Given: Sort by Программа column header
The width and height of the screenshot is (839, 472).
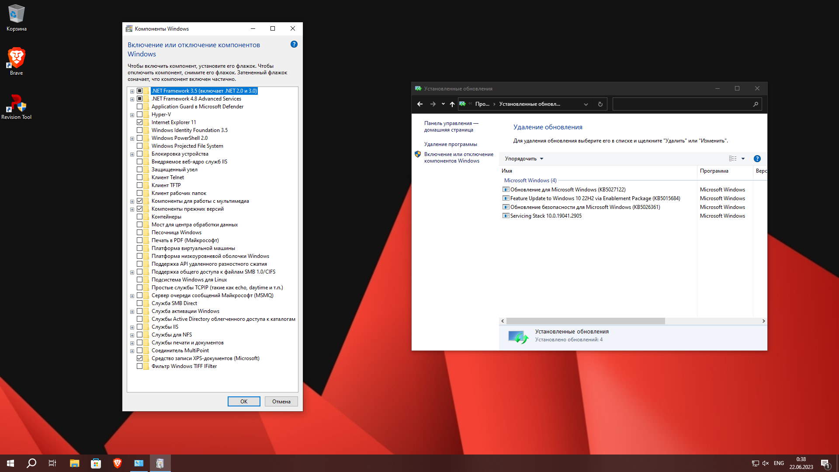Looking at the screenshot, I should (714, 171).
